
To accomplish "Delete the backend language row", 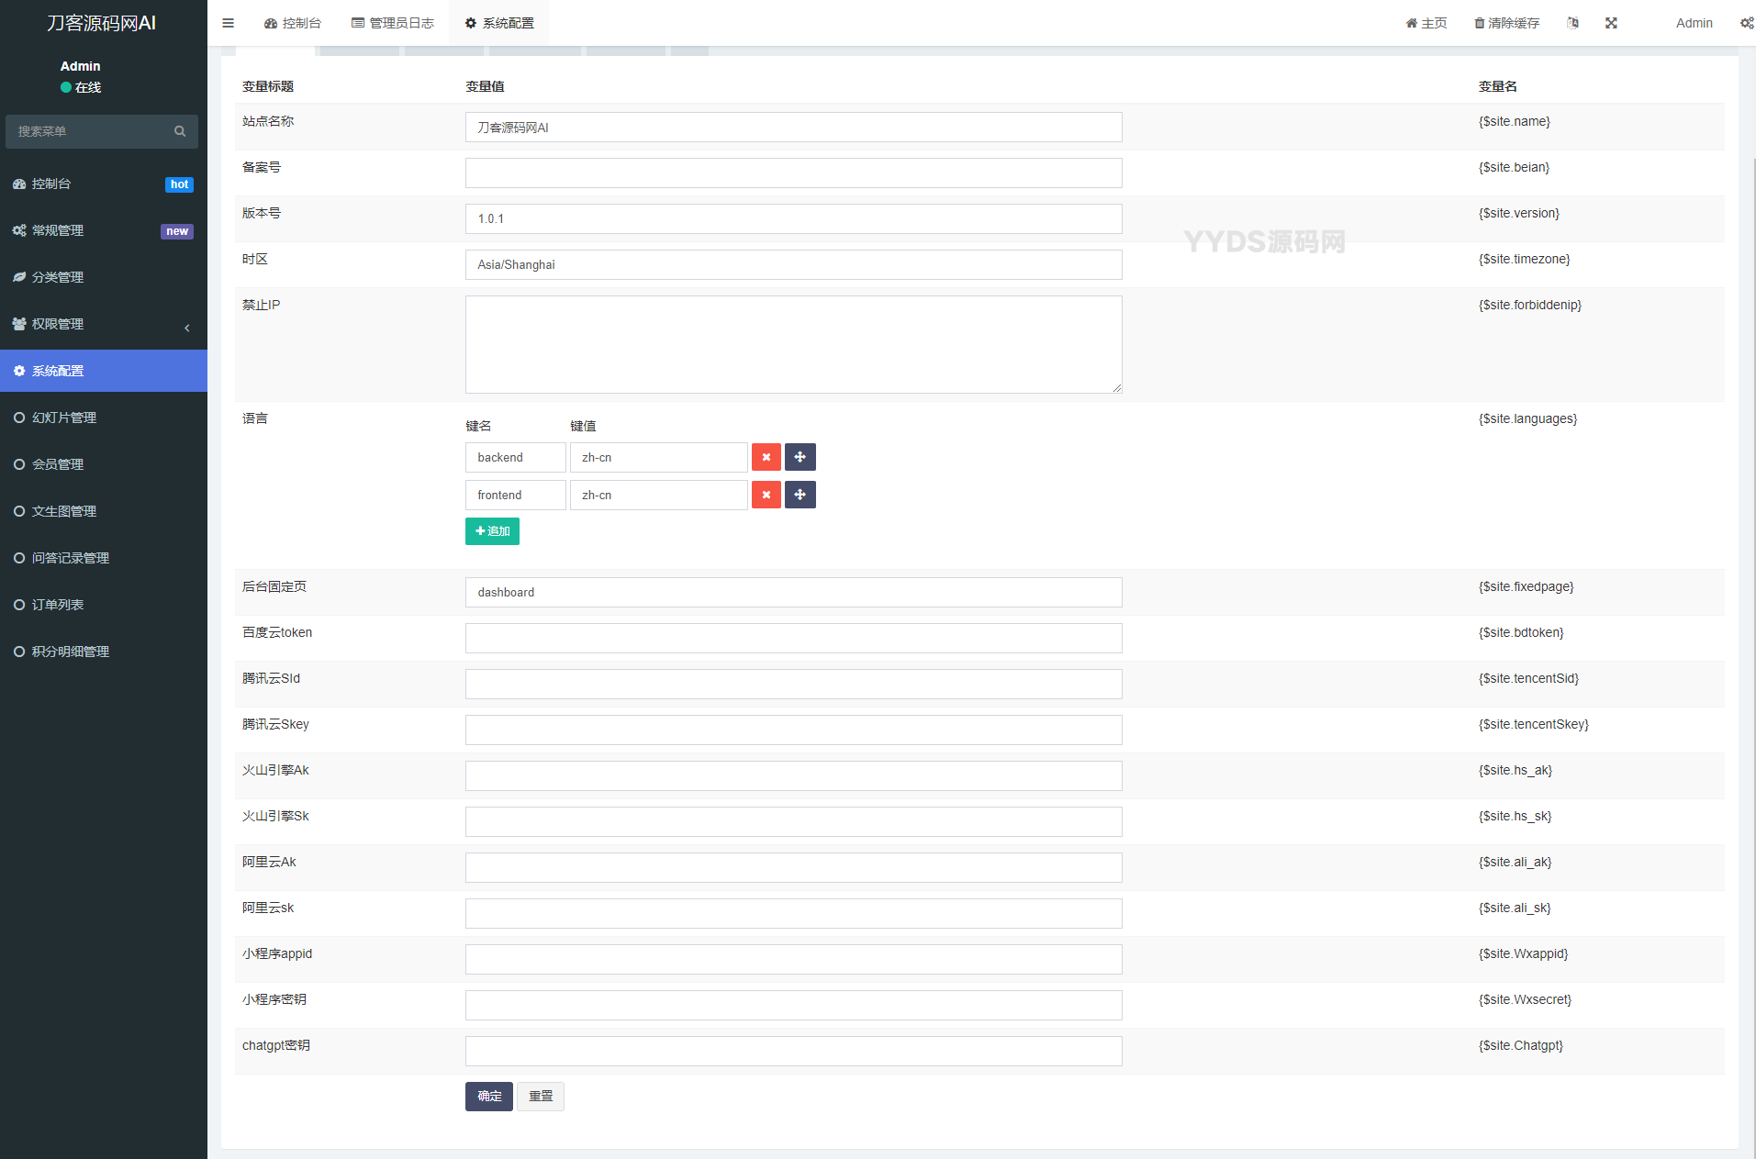I will click(x=766, y=457).
